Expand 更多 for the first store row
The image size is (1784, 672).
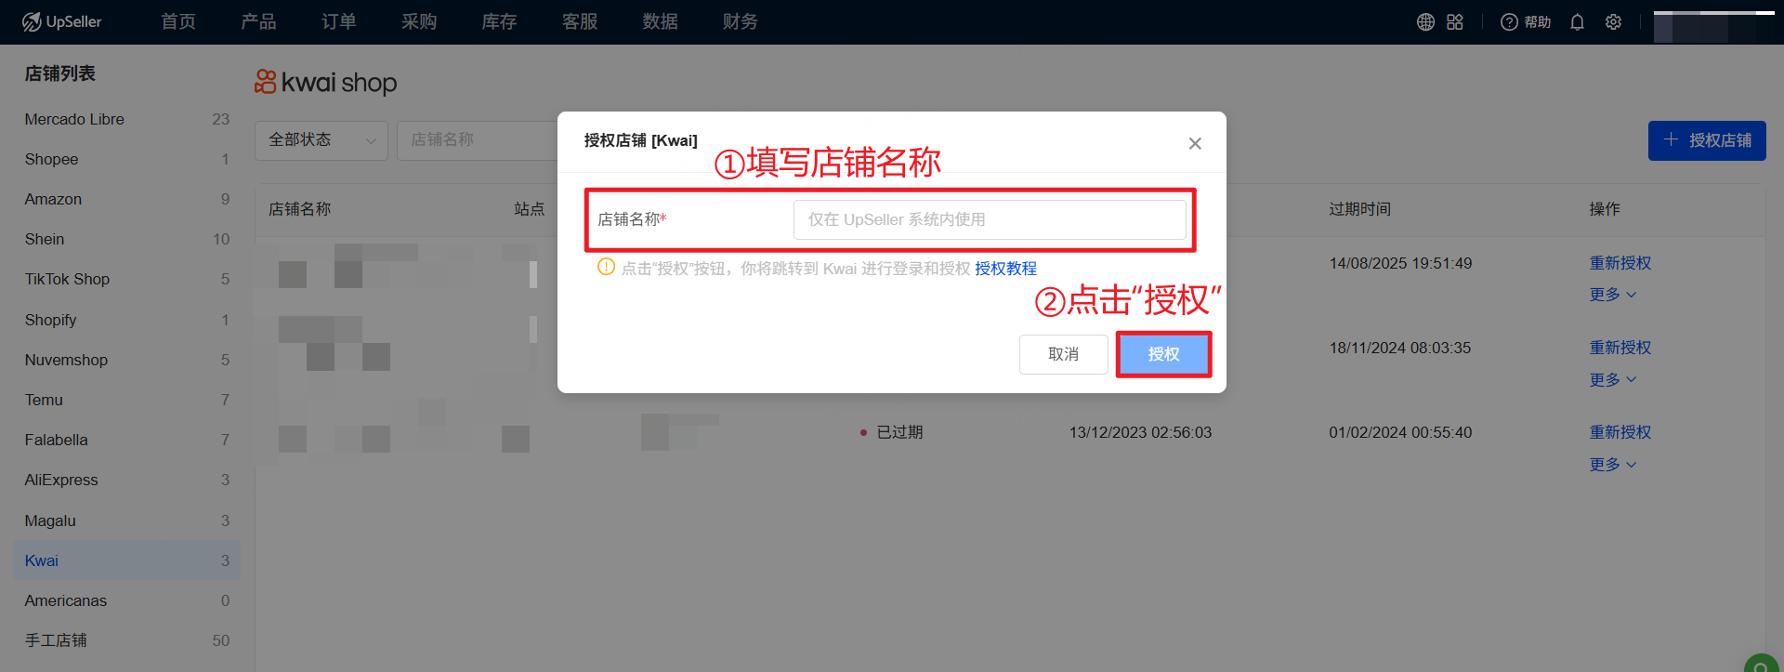[x=1613, y=295]
